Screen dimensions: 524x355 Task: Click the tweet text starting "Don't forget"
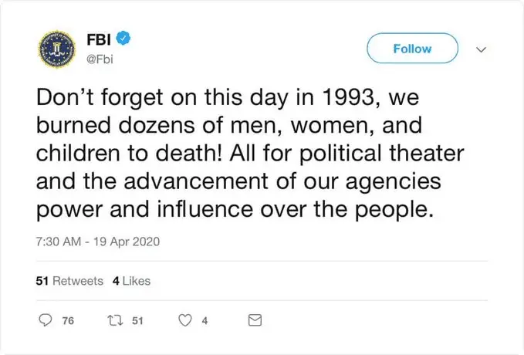pos(116,98)
